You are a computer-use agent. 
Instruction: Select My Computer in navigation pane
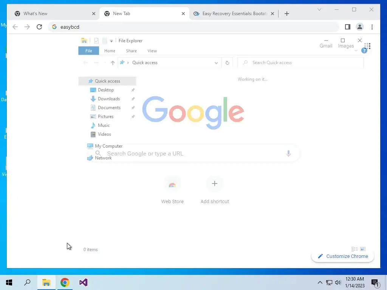(108, 146)
